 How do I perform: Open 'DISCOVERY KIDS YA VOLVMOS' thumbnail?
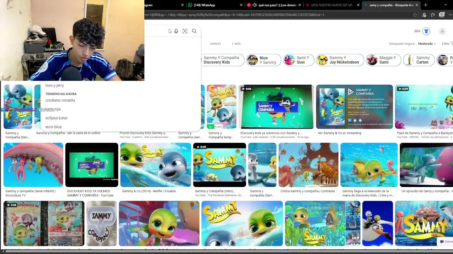92,165
